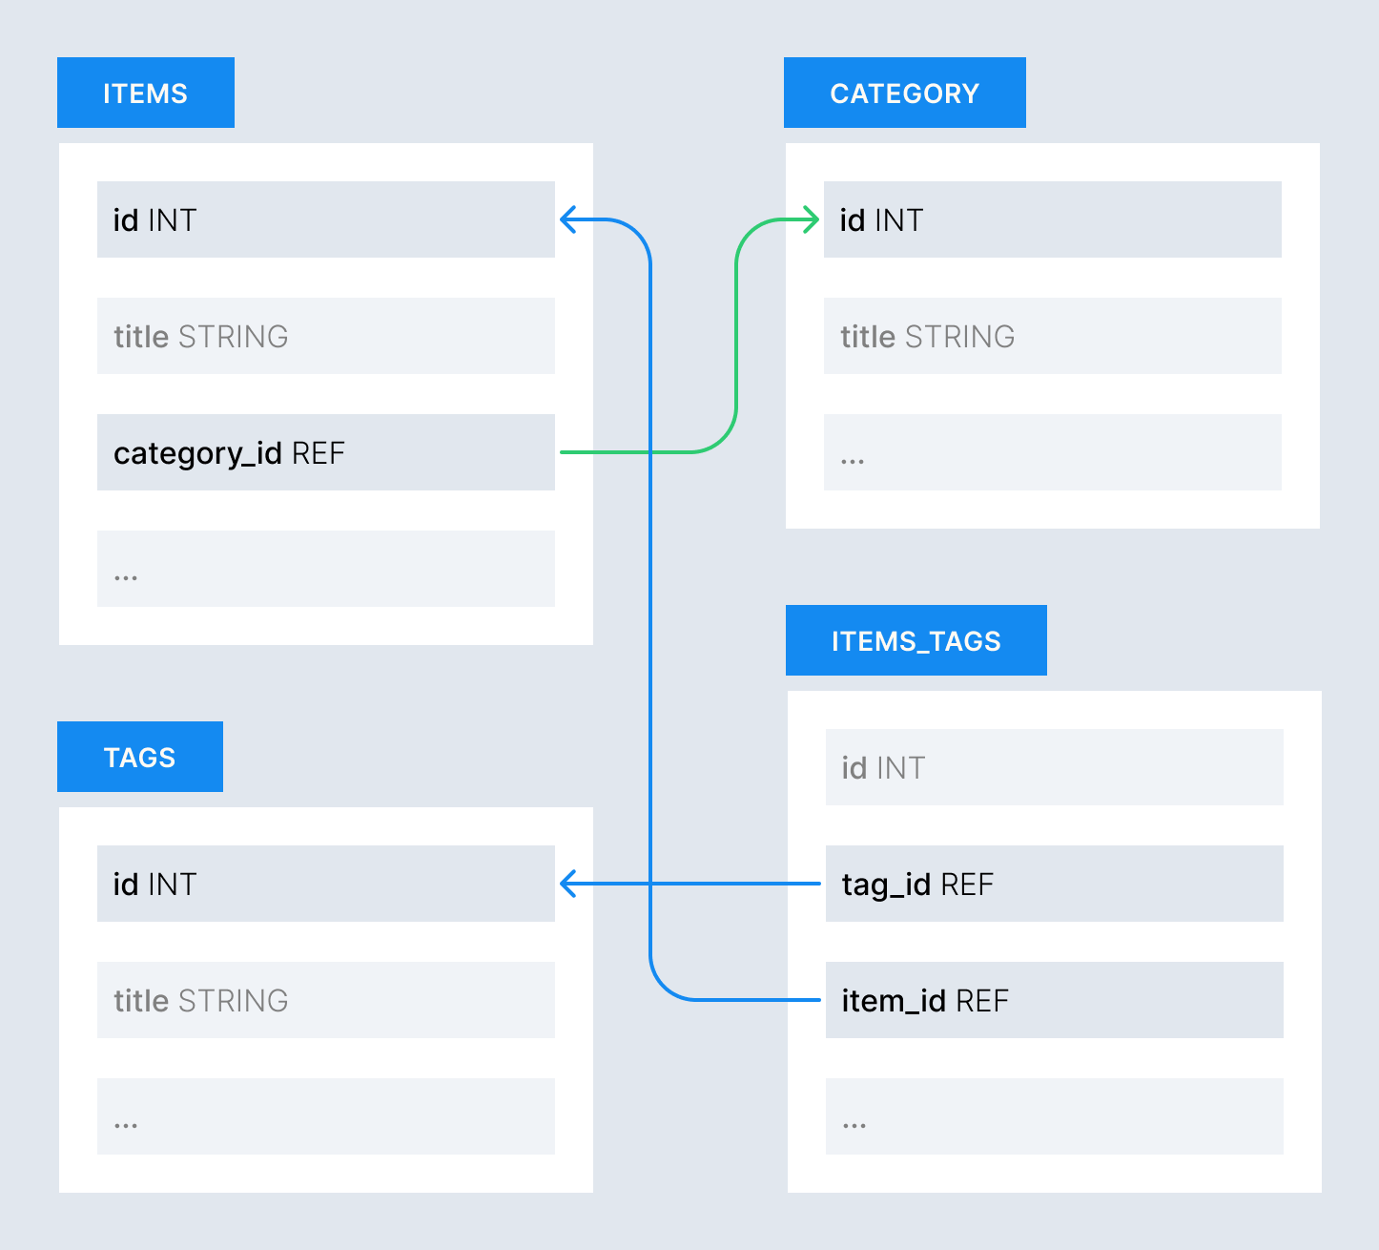The image size is (1379, 1250).
Task: Select the id INT field in ITEMS
Action: (x=325, y=219)
